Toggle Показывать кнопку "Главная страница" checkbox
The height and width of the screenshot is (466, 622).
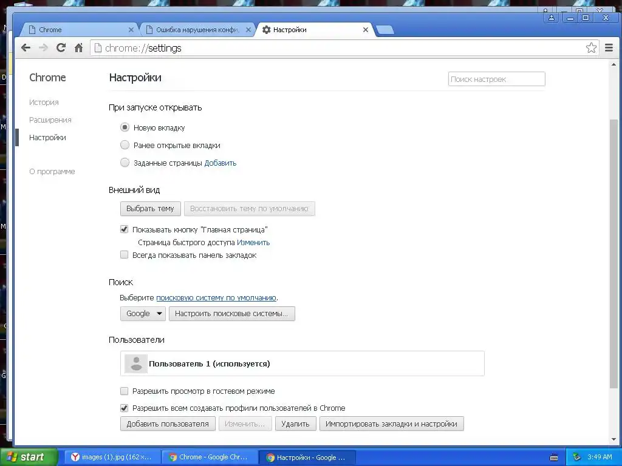pyautogui.click(x=124, y=229)
